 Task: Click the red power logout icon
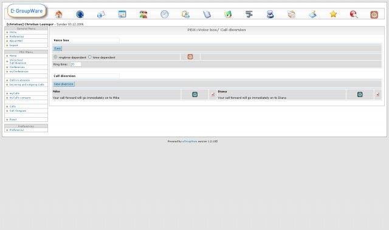click(374, 15)
